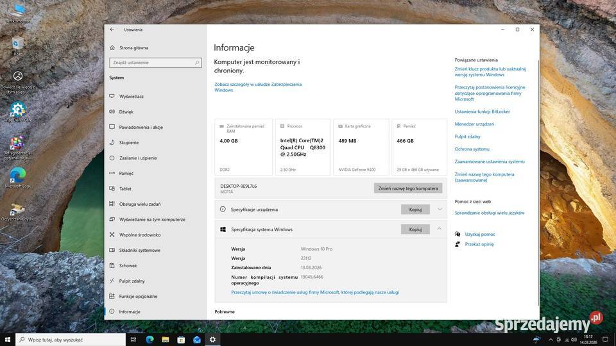
Task: Click the Skupienie moon icon
Action: point(112,142)
